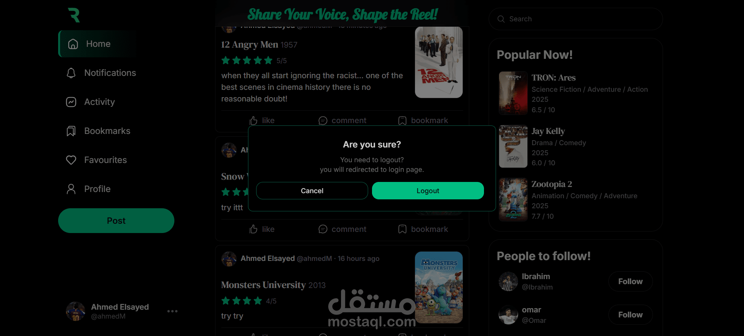Cancel the logout confirmation
The image size is (744, 336).
312,190
